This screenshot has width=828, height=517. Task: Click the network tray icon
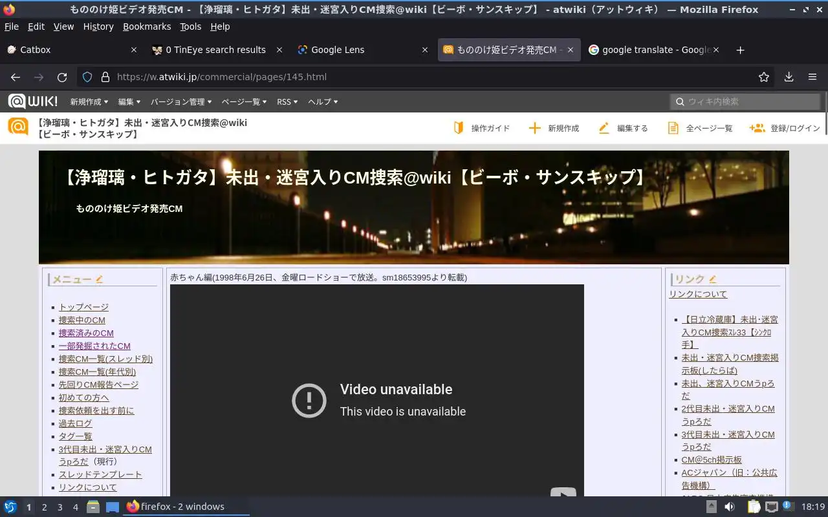tap(770, 507)
